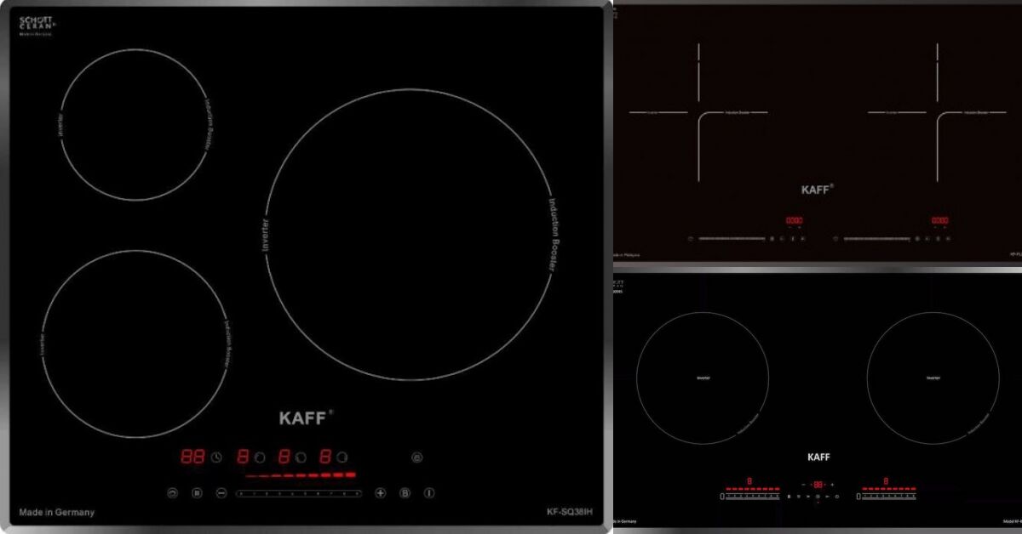The width and height of the screenshot is (1022, 534).
Task: Click the KAFF logo on the left cooktop
Action: click(304, 418)
